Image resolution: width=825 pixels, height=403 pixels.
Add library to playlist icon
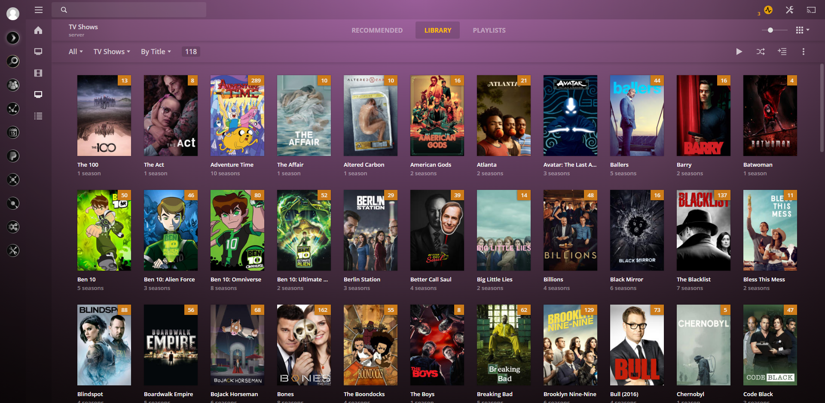782,52
